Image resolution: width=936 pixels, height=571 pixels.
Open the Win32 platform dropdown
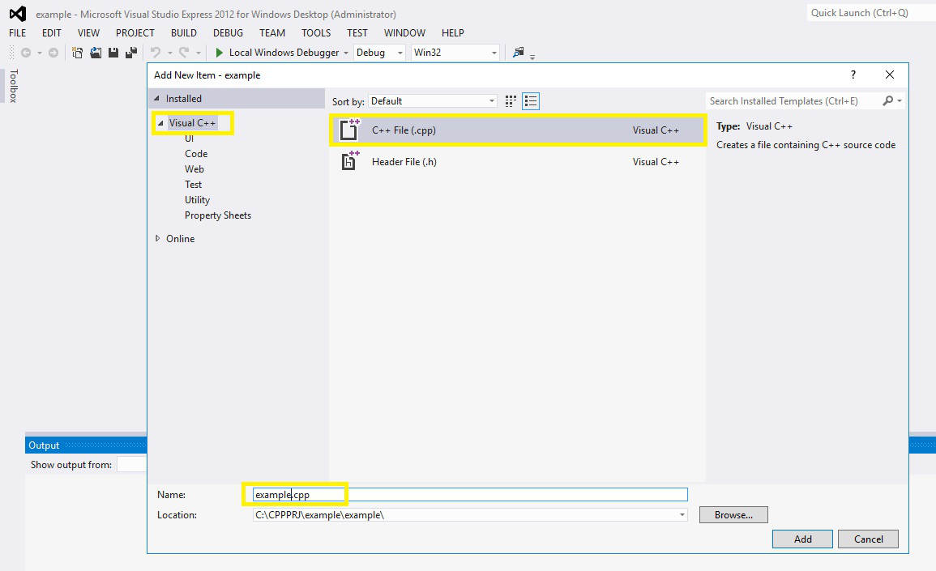tap(455, 53)
